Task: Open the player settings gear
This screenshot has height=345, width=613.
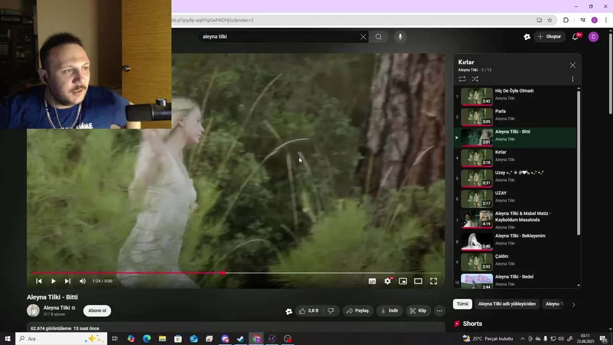Action: point(388,281)
